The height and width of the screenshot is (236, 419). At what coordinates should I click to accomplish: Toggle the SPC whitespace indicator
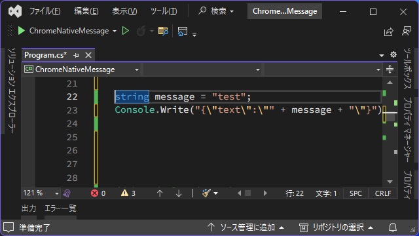click(355, 193)
